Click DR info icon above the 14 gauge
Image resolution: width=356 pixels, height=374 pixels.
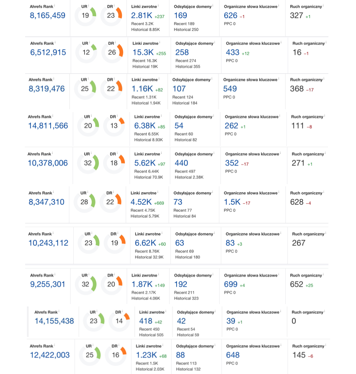click(x=123, y=311)
